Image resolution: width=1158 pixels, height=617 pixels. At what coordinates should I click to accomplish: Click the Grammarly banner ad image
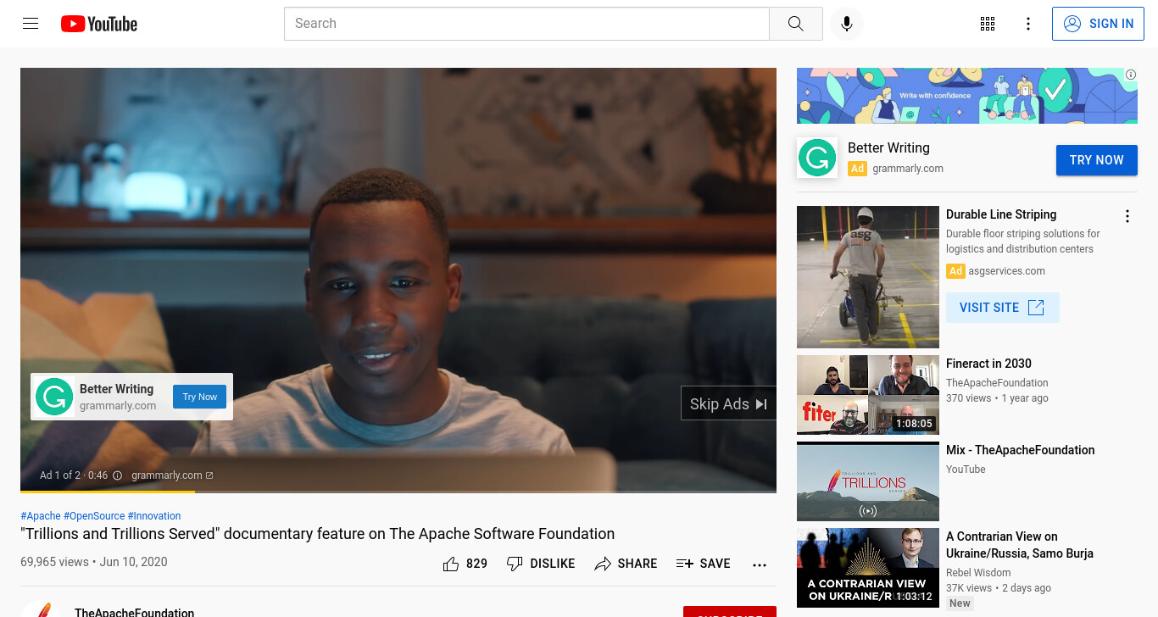coord(967,96)
